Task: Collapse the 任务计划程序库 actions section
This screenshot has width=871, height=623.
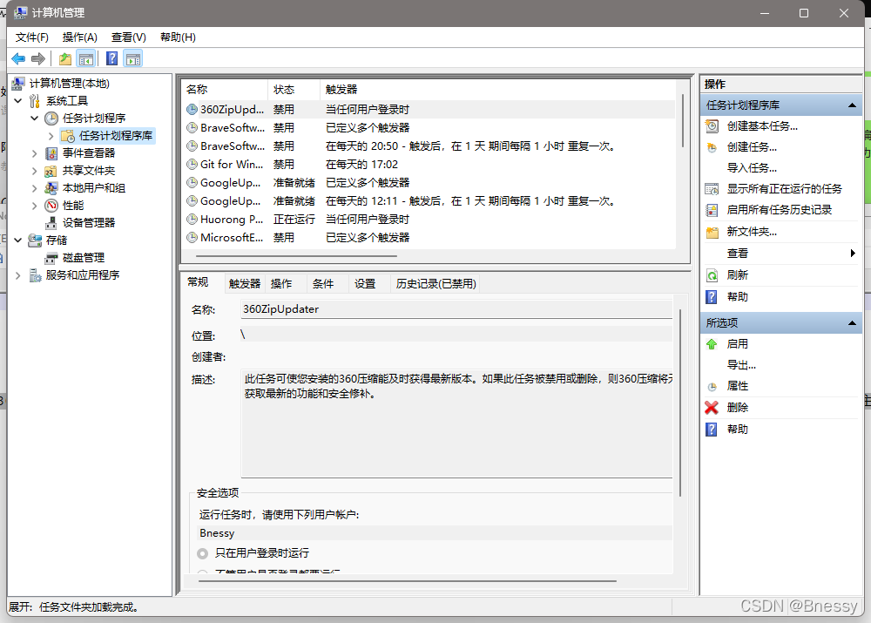Action: pyautogui.click(x=852, y=105)
